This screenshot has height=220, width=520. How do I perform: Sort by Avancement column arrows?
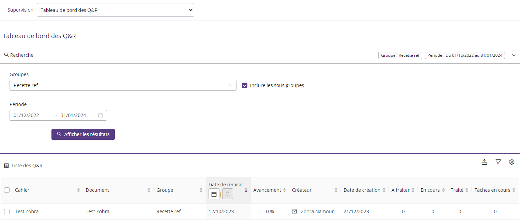[285, 190]
